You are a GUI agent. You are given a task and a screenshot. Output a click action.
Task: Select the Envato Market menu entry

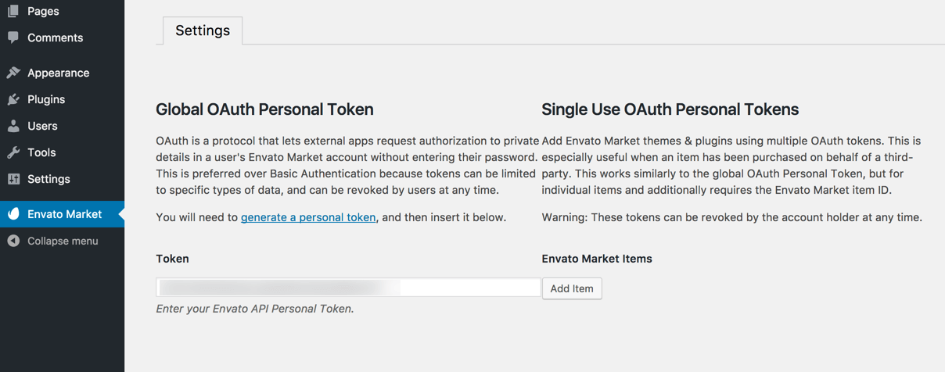pyautogui.click(x=64, y=214)
